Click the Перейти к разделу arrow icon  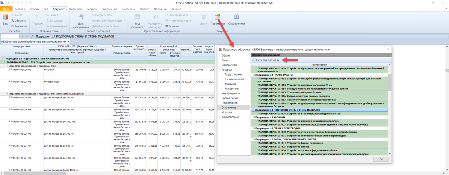(x=254, y=60)
